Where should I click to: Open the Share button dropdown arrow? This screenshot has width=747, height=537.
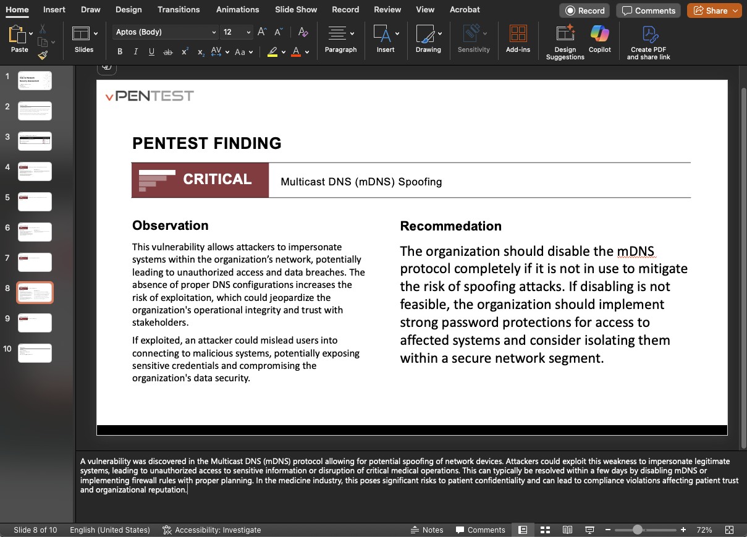pyautogui.click(x=735, y=11)
